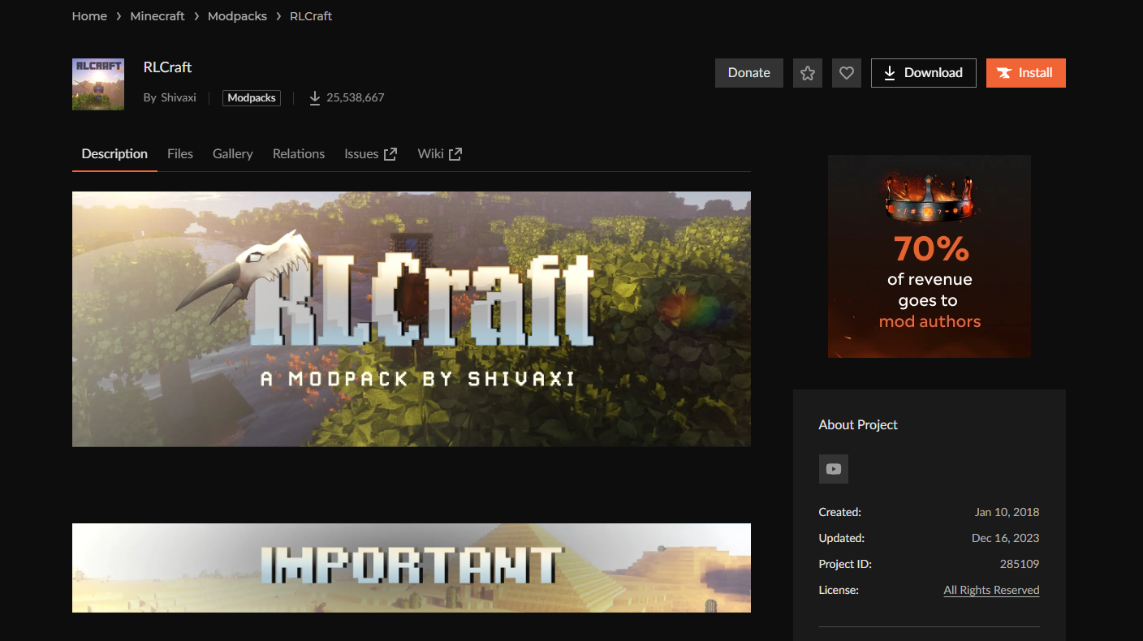Click the Updated date Dec 16, 2023

[1005, 538]
